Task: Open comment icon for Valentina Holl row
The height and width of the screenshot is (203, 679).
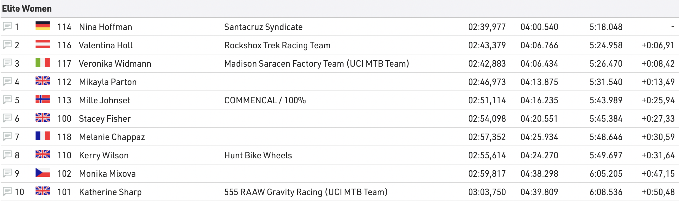Action: coord(7,45)
